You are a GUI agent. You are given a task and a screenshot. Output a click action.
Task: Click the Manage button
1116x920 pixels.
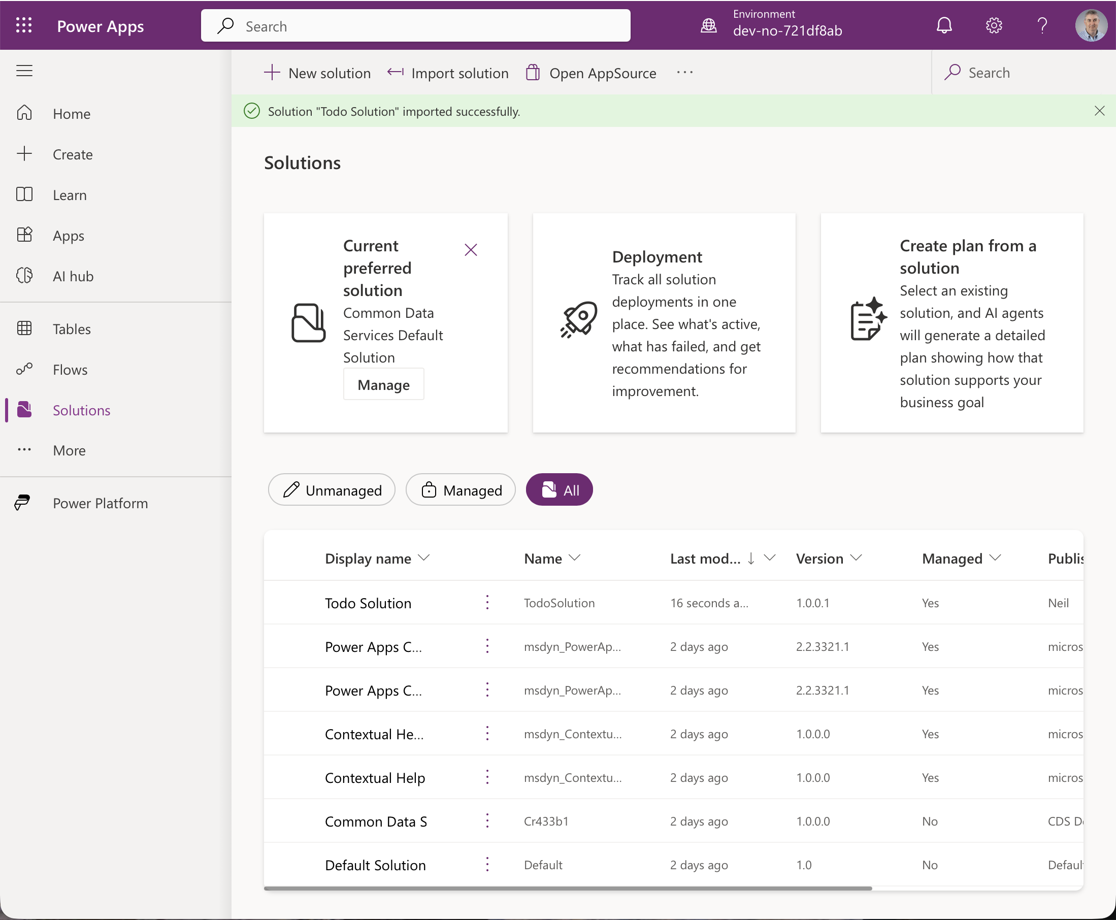384,384
